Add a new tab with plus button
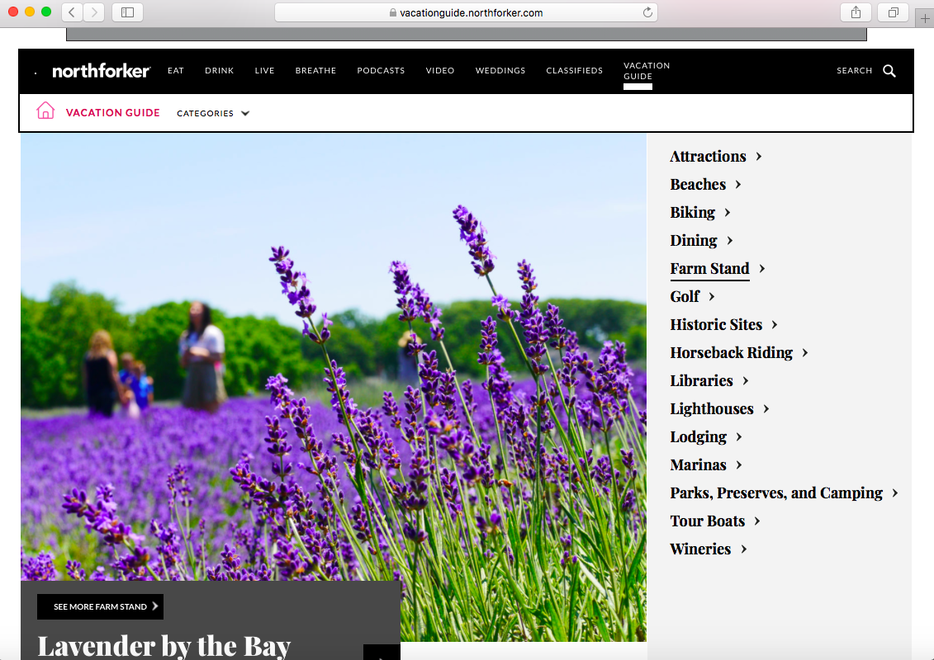The width and height of the screenshot is (934, 660). point(925,18)
